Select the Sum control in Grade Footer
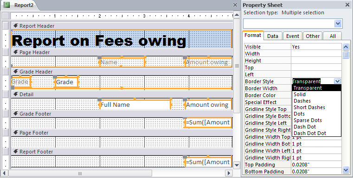Image resolution: width=353 pixels, height=178 pixels. coord(208,123)
